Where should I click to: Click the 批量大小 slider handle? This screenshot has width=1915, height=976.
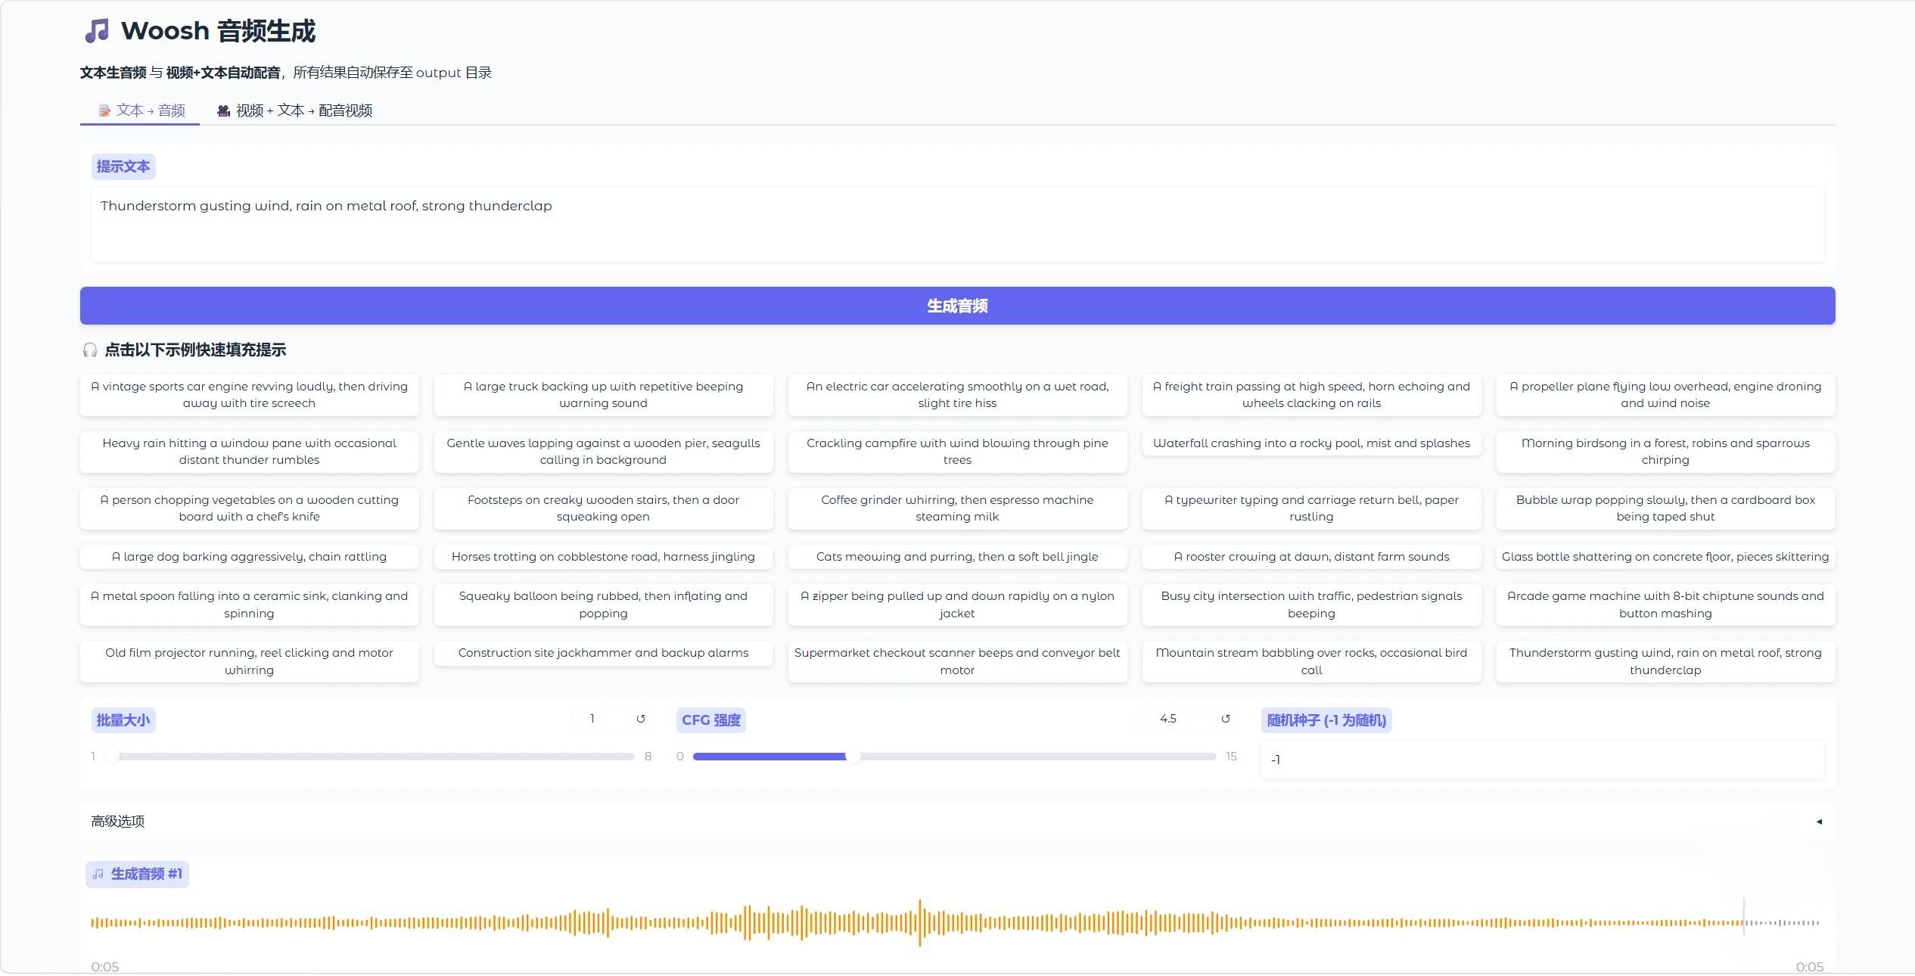coord(111,756)
